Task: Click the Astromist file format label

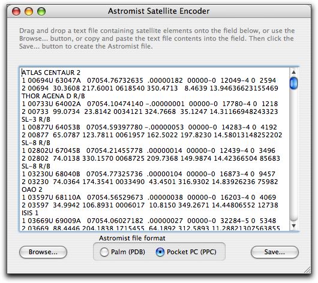Action: [x=132, y=238]
